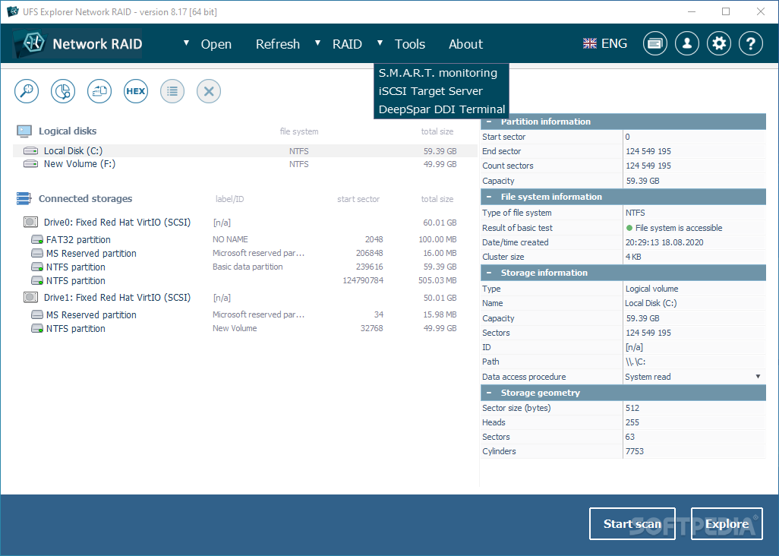This screenshot has height=556, width=779.
Task: Click the Network RAID logo icon
Action: (x=32, y=44)
